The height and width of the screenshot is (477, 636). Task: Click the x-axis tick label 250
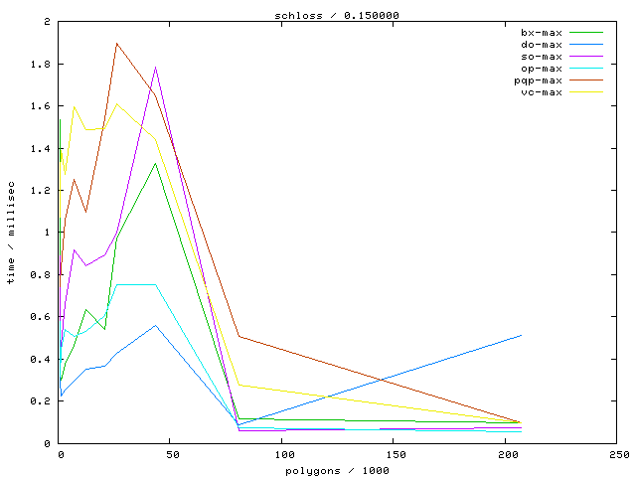tap(618, 454)
